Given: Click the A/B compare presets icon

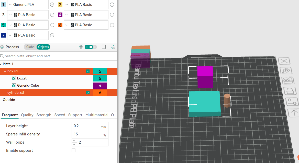Looking at the screenshot, I should coord(113,47).
